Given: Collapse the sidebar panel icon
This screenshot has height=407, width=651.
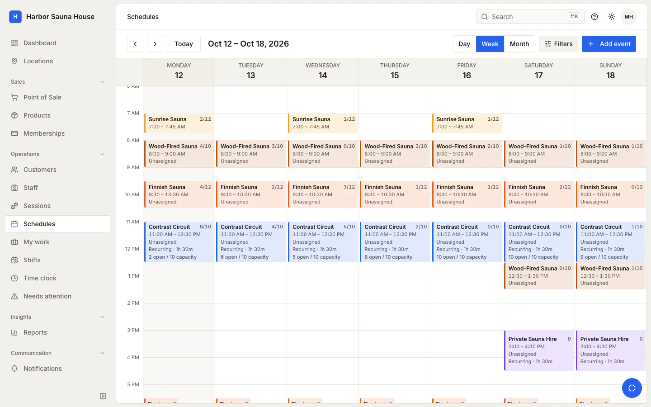Looking at the screenshot, I should (103, 396).
